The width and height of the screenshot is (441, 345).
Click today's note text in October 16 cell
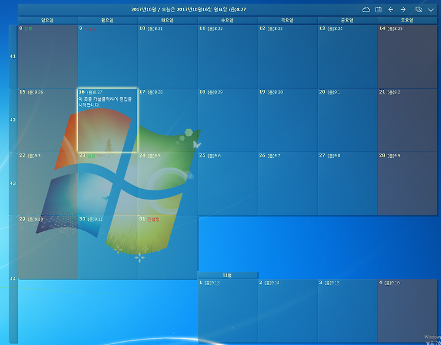[x=105, y=102]
